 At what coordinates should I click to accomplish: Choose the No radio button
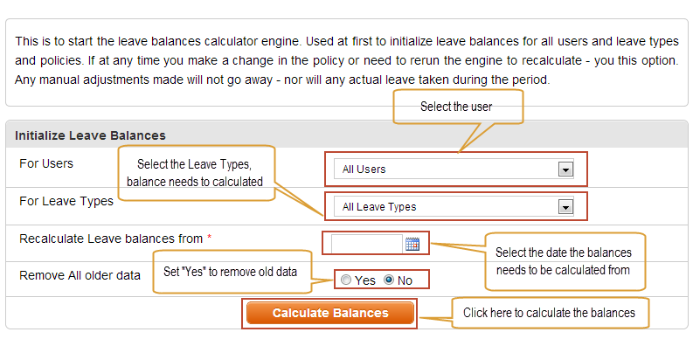coord(389,280)
